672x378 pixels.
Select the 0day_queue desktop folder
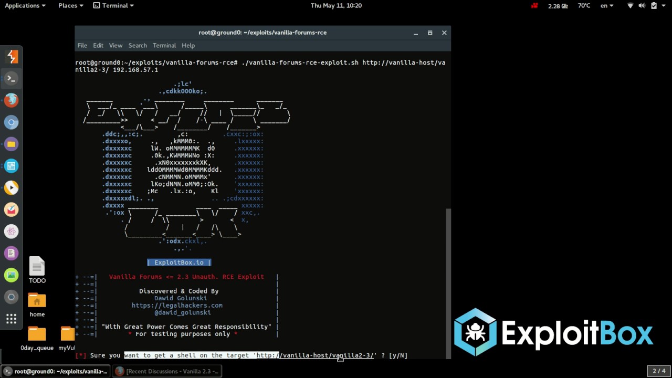point(37,339)
